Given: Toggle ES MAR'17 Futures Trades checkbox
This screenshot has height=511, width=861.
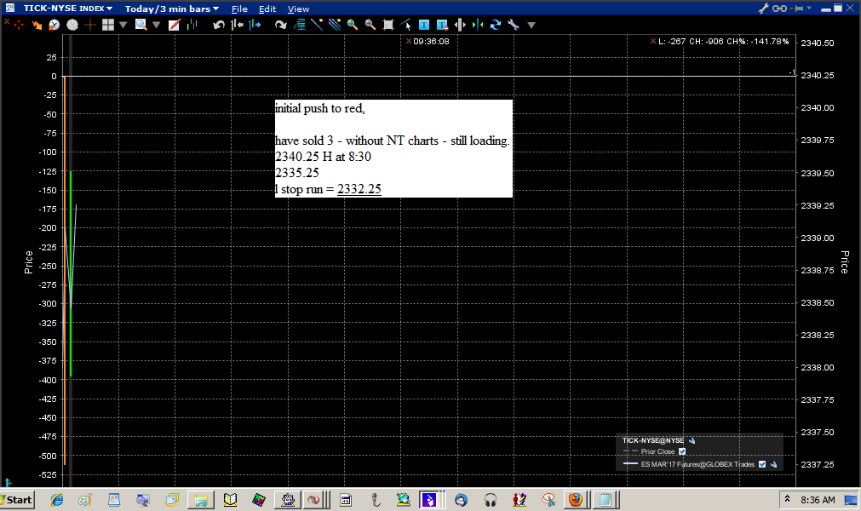Looking at the screenshot, I should pos(762,464).
